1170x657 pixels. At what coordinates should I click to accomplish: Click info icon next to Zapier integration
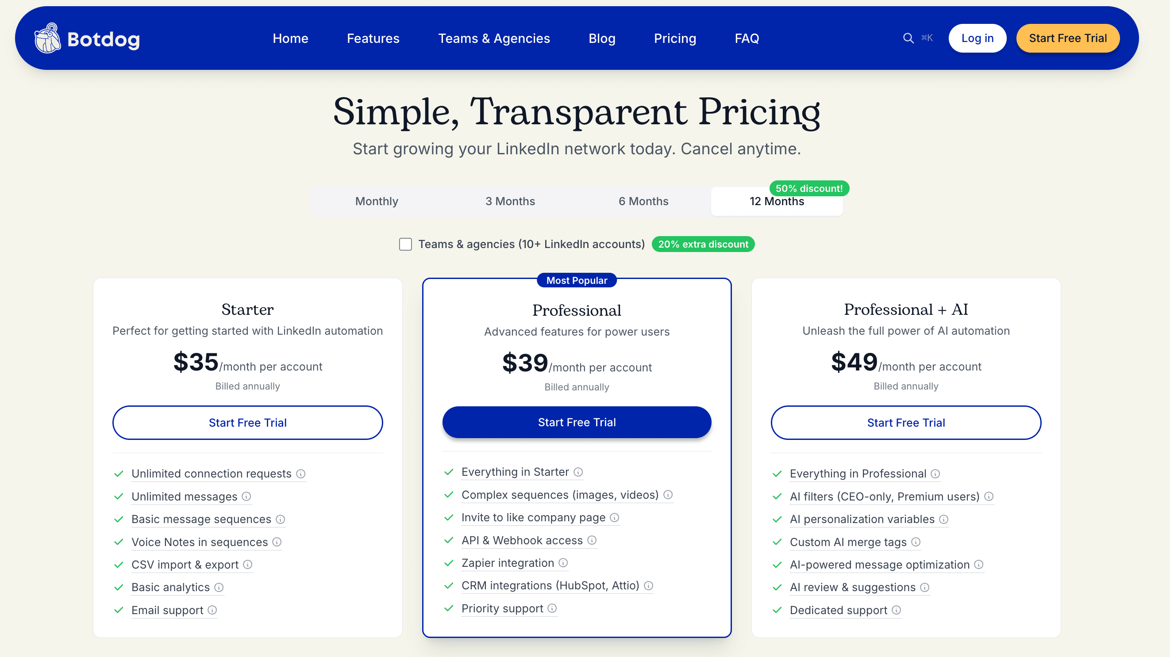click(x=563, y=563)
